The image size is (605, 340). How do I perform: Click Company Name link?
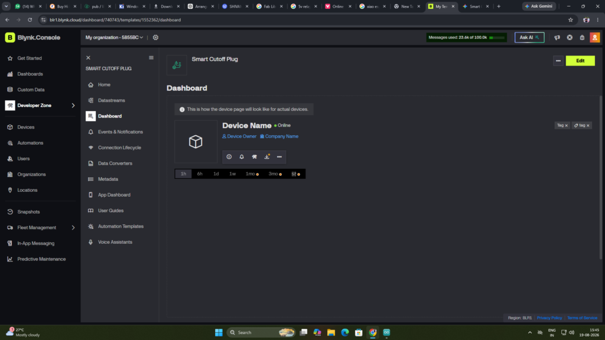279,136
